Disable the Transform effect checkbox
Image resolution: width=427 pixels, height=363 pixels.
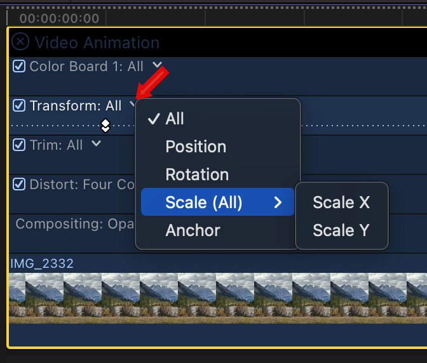click(x=19, y=105)
